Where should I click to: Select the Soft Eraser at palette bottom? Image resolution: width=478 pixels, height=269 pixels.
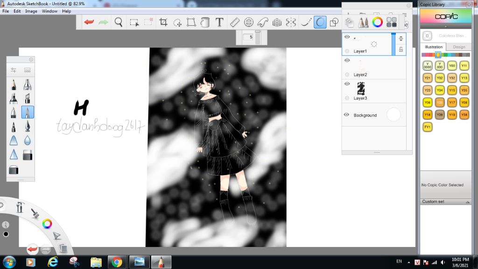coord(14,169)
